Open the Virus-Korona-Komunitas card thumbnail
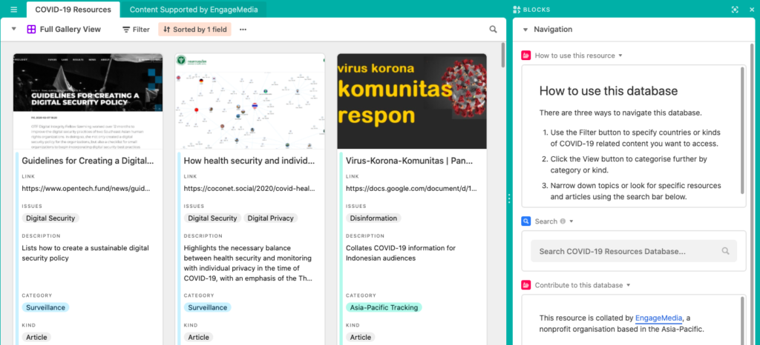 [x=412, y=101]
